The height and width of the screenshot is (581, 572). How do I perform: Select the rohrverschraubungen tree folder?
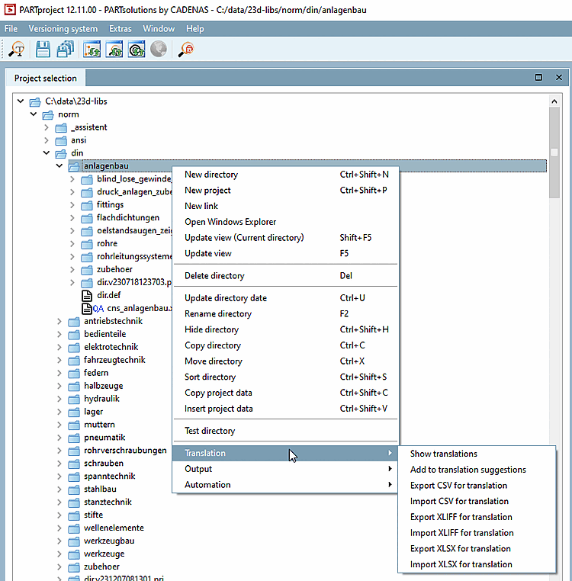(125, 451)
